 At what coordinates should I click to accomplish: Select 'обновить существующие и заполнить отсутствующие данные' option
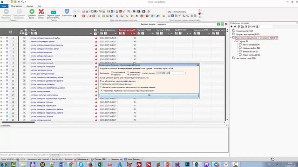pos(101,87)
